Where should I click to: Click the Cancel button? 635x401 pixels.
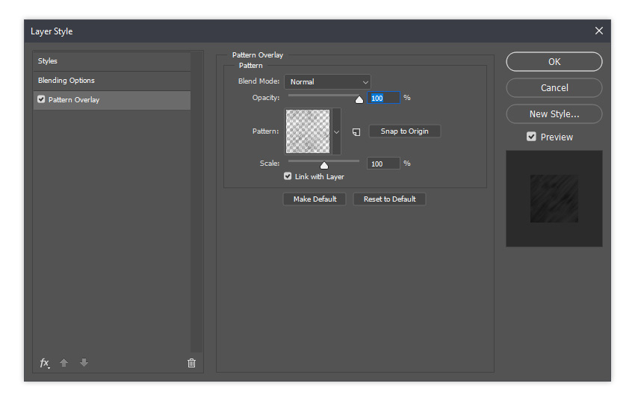coord(554,88)
